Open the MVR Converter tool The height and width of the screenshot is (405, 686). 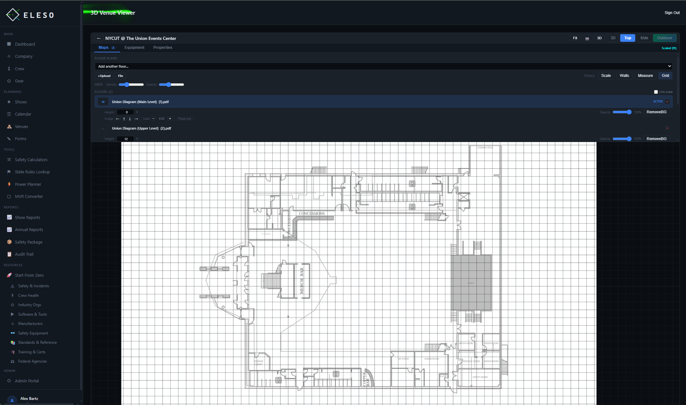pos(29,196)
